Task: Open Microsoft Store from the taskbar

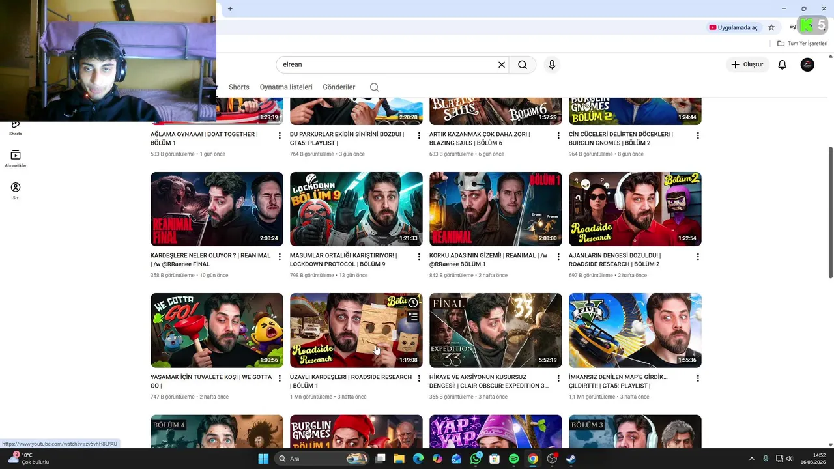Action: click(x=495, y=459)
